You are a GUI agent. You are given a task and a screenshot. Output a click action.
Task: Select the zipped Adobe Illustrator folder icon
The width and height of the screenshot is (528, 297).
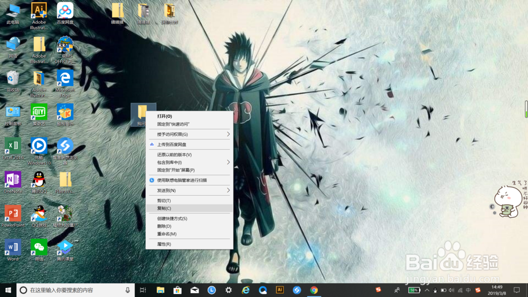click(x=39, y=50)
